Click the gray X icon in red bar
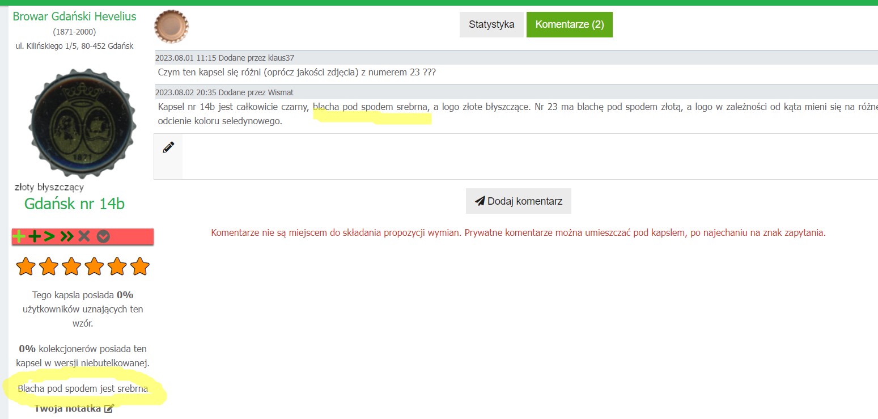878x419 pixels. pyautogui.click(x=84, y=237)
